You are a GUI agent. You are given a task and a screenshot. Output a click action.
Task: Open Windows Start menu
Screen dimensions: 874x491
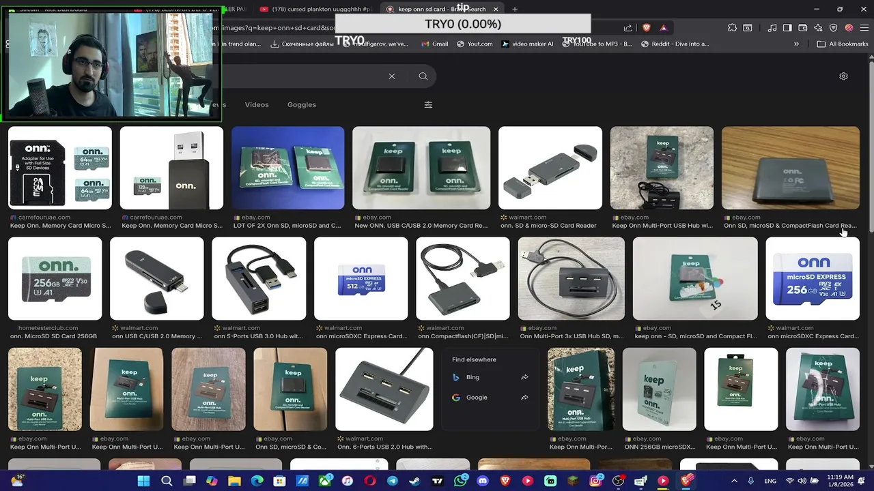pos(143,481)
